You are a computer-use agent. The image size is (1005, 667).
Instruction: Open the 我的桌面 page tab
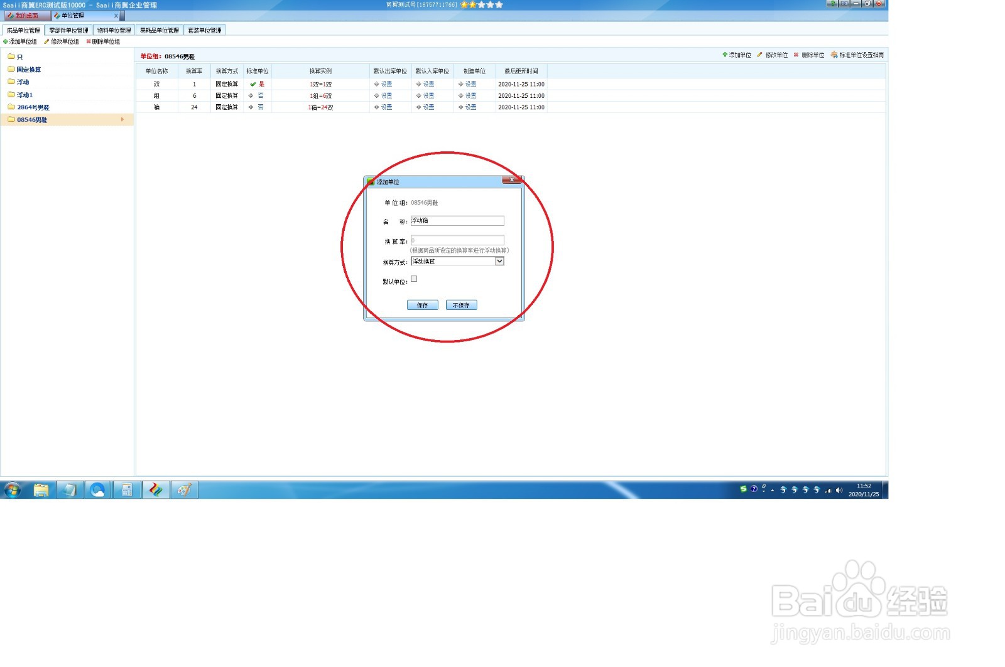[x=26, y=16]
